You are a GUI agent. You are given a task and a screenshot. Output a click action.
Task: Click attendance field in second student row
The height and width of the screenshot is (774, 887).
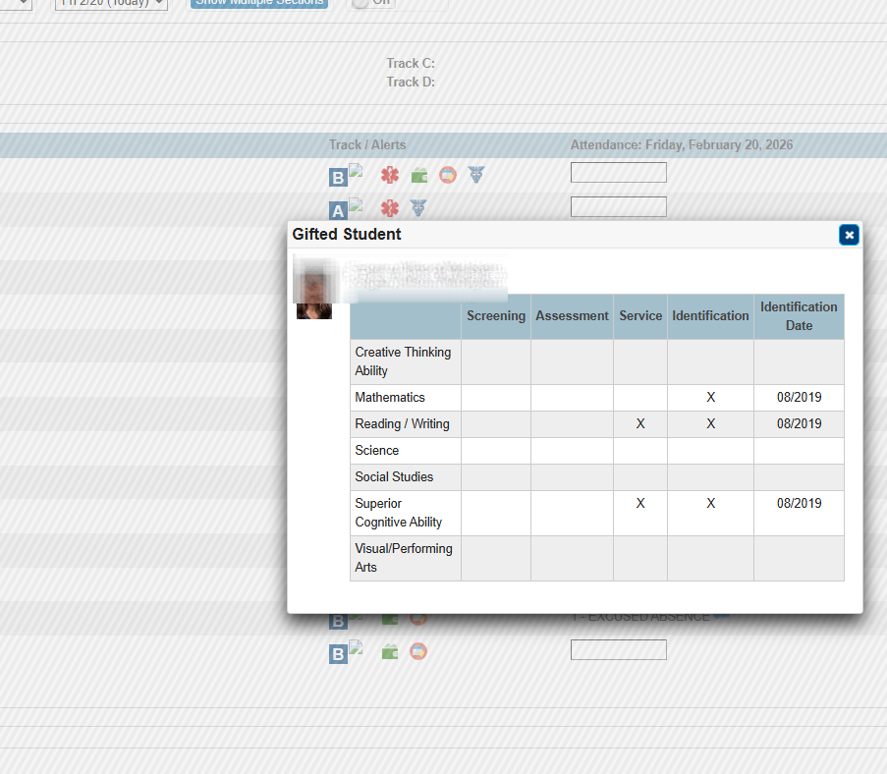(618, 206)
